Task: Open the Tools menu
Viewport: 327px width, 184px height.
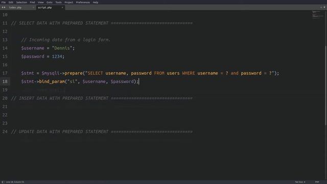Action: 58,2
